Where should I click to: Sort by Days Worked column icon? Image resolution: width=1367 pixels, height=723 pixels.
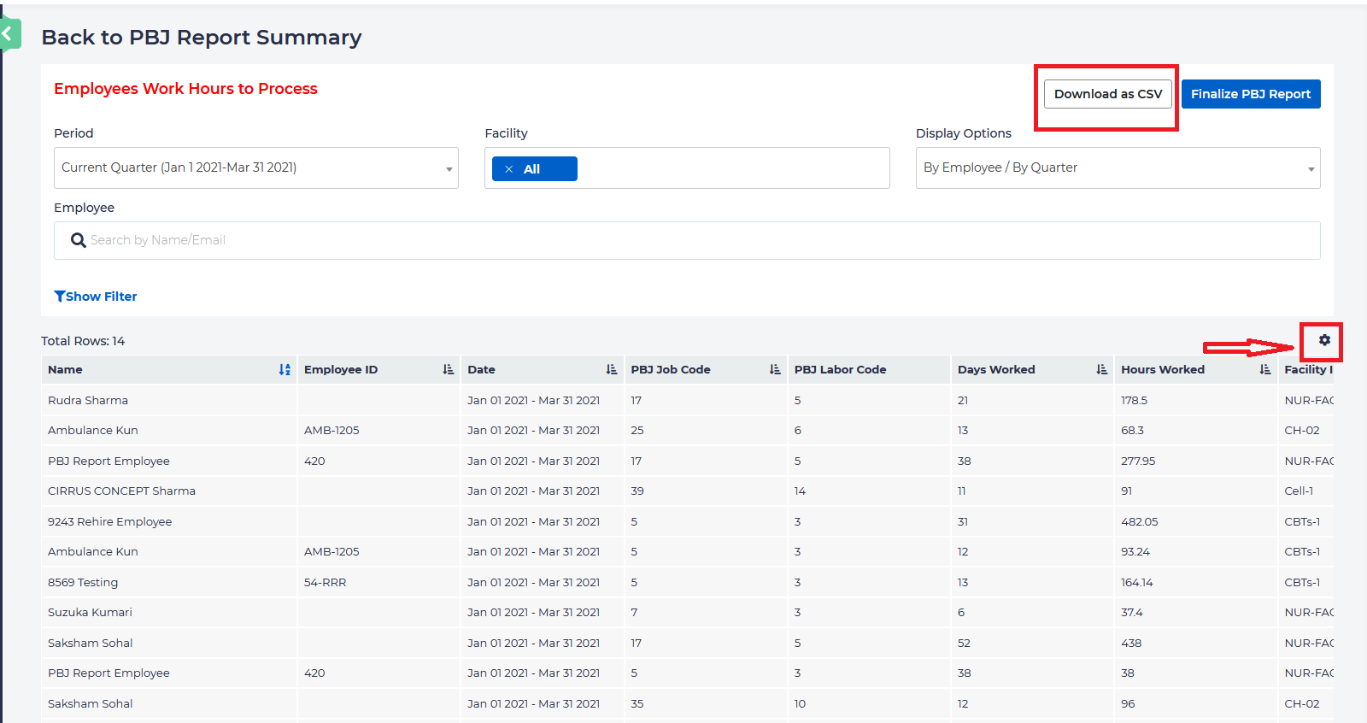1102,370
